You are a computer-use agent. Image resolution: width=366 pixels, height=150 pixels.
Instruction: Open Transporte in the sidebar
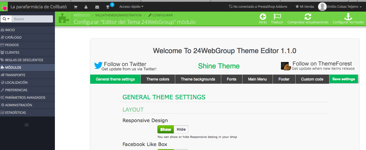[x=27, y=75]
